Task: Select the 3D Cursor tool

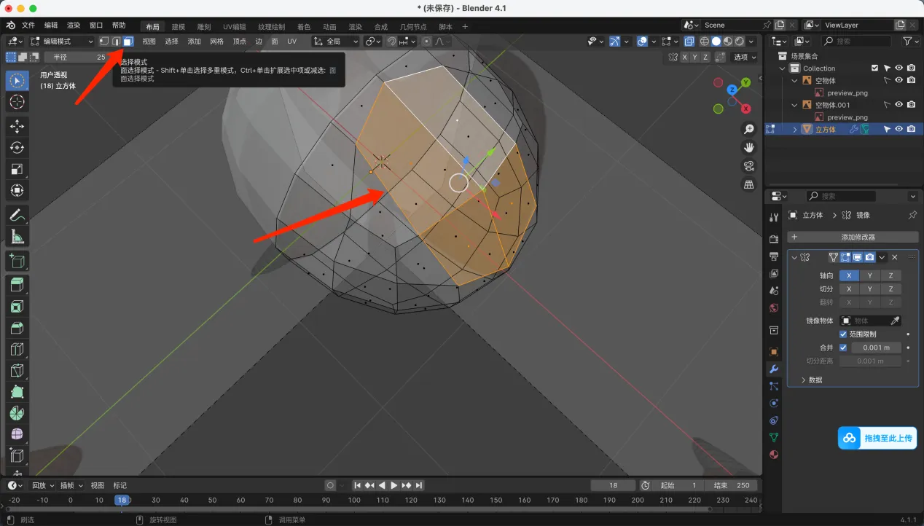Action: click(x=17, y=102)
